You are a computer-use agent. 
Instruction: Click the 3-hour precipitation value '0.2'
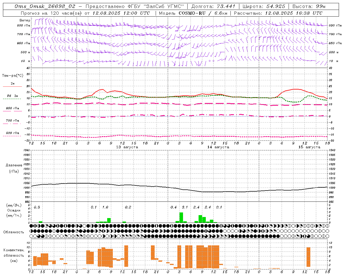[128, 207]
